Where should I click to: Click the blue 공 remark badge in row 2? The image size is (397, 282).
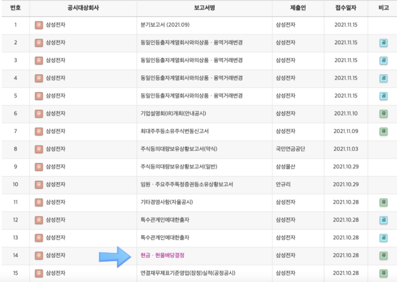tap(384, 43)
